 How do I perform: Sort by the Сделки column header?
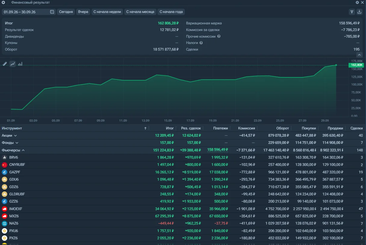356,128
